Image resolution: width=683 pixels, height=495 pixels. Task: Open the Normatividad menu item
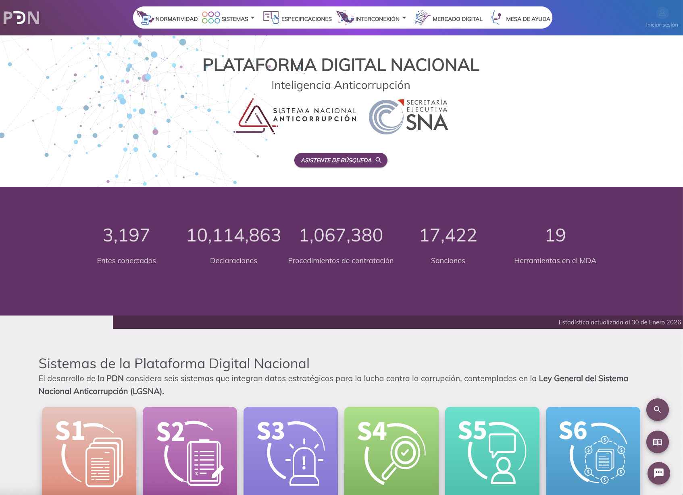click(x=168, y=19)
